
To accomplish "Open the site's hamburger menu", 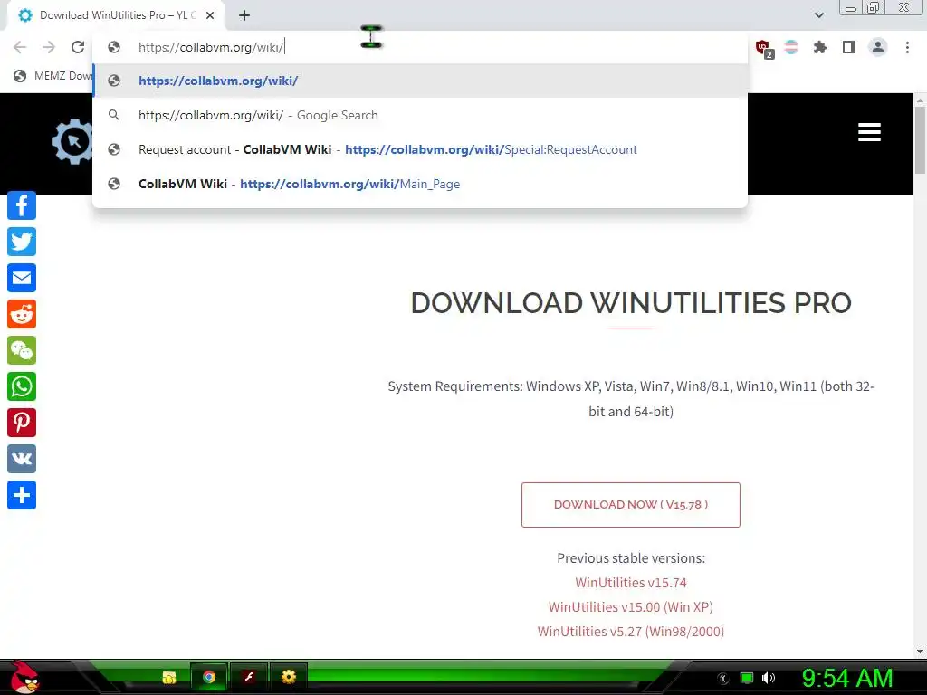I will 869,132.
